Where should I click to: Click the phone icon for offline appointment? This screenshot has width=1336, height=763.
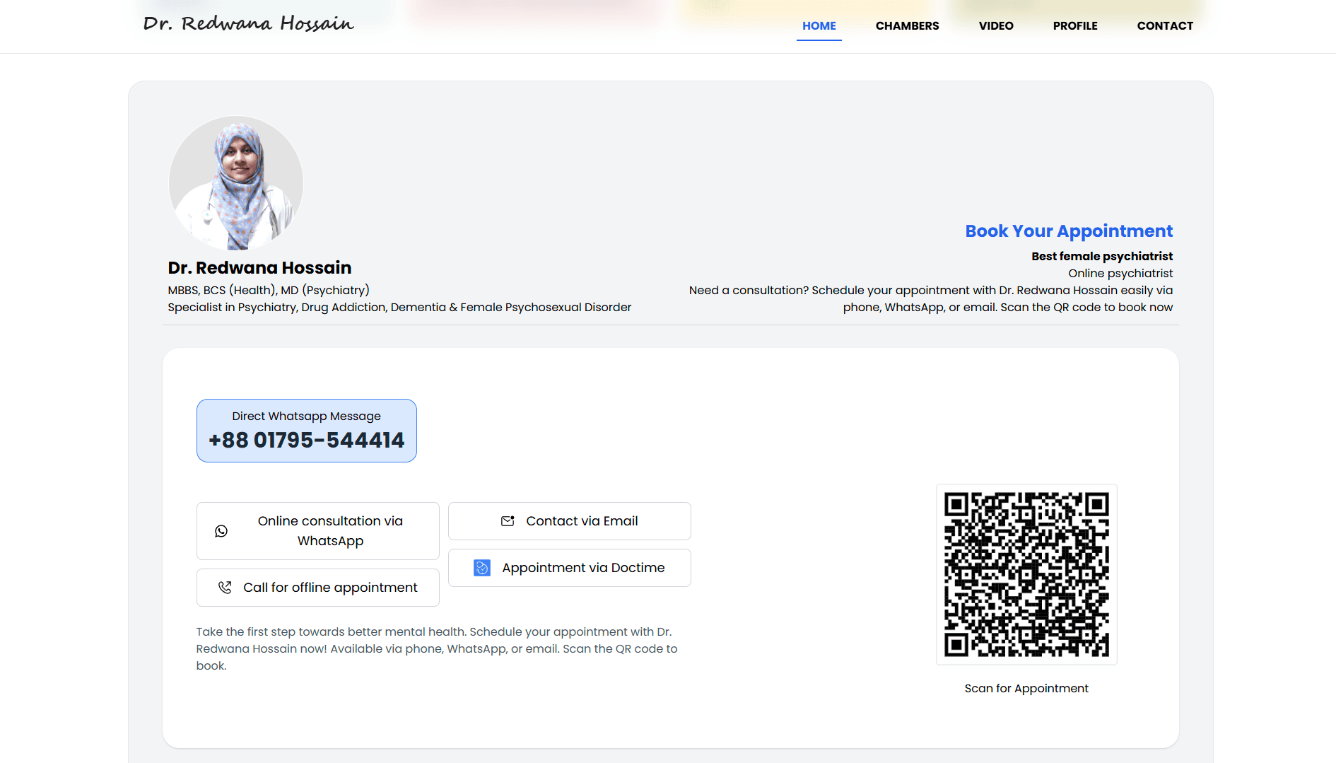(x=225, y=588)
